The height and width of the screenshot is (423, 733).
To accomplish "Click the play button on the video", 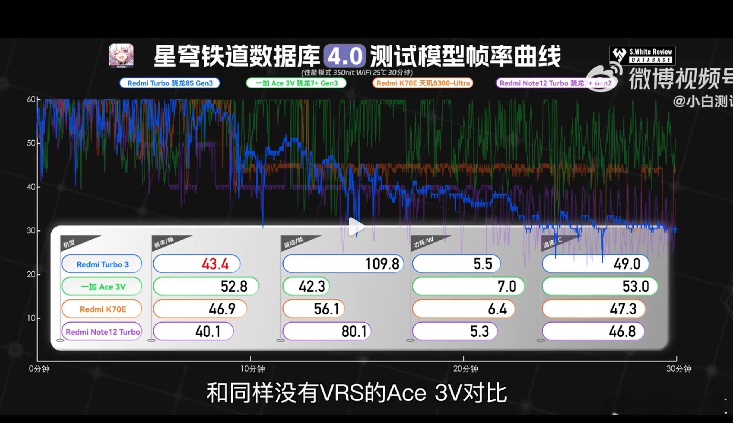I will [x=356, y=227].
